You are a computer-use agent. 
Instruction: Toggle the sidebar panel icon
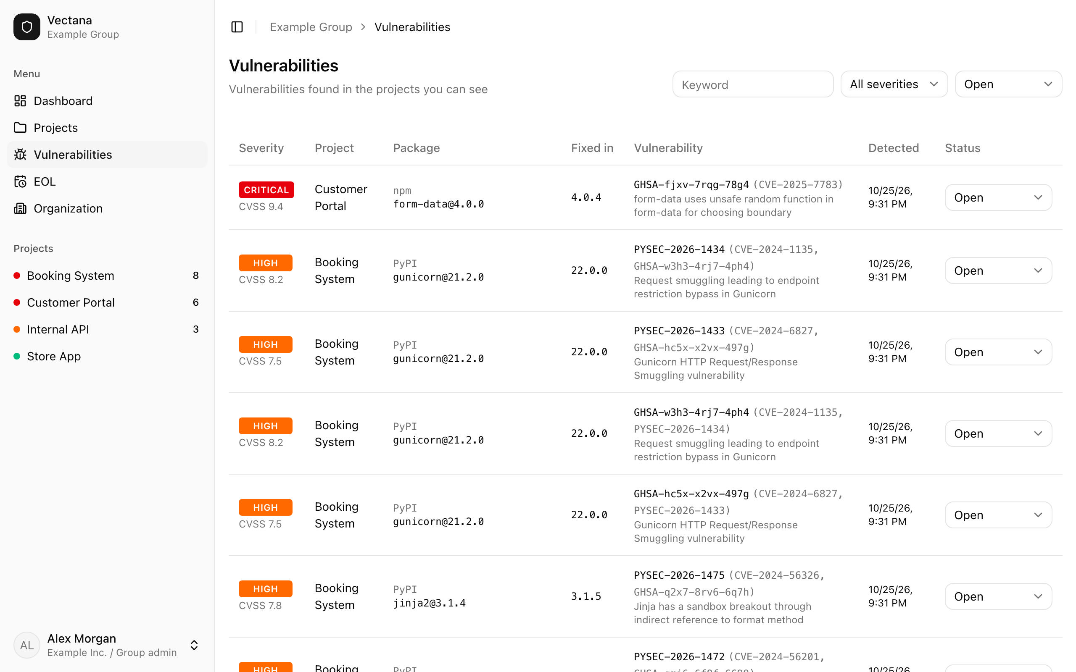click(237, 27)
